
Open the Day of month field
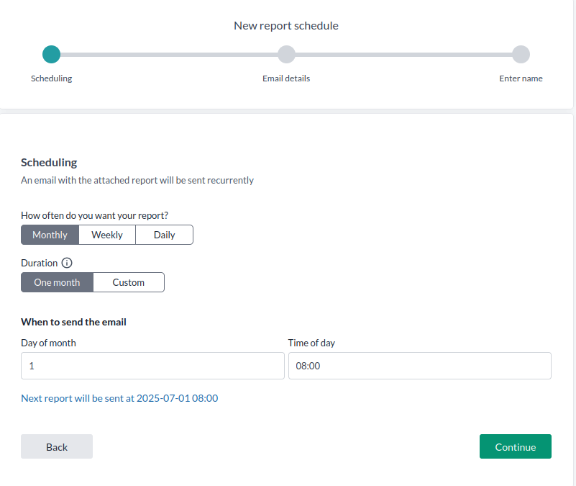pos(152,366)
